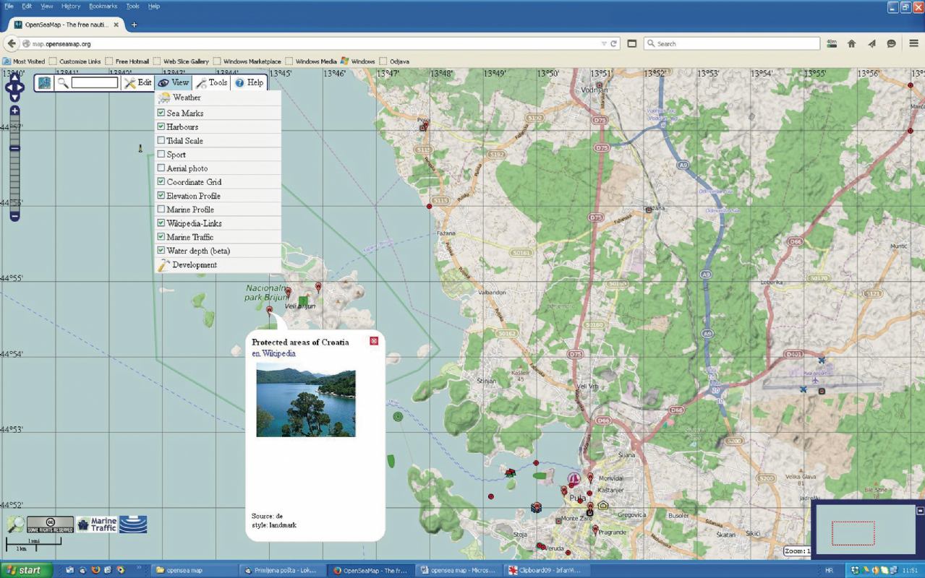The image size is (925, 578).
Task: Uncheck the Elevation Profile option
Action: 161,195
